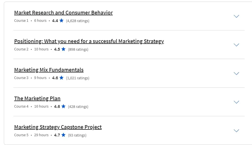Expand Market Research and Consumer Behavior chevron
Image resolution: width=252 pixels, height=145 pixels.
(x=236, y=16)
